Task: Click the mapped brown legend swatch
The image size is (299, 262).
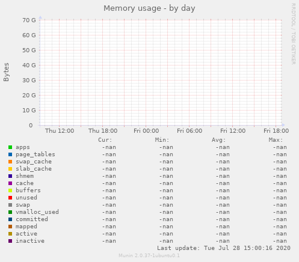Action: click(10, 227)
